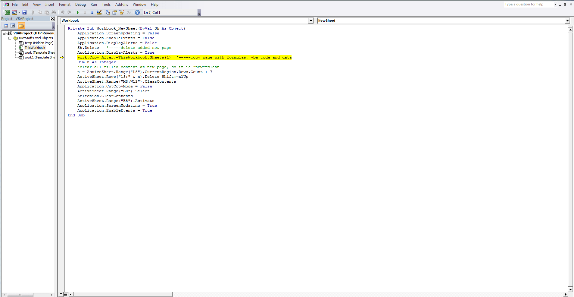
Task: Open the Debug menu
Action: coord(80,5)
